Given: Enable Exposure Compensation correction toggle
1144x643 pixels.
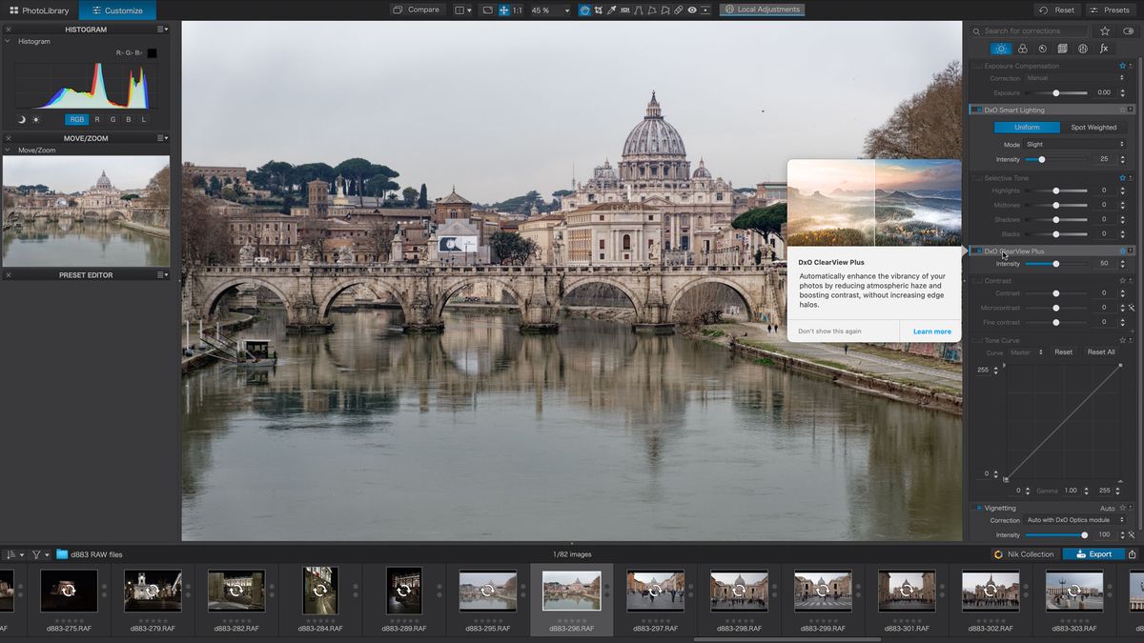Looking at the screenshot, I should click(x=977, y=66).
